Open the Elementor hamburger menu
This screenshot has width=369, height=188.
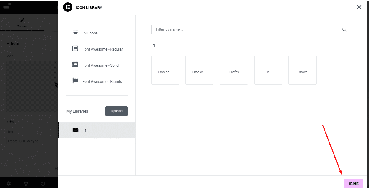tap(6, 7)
